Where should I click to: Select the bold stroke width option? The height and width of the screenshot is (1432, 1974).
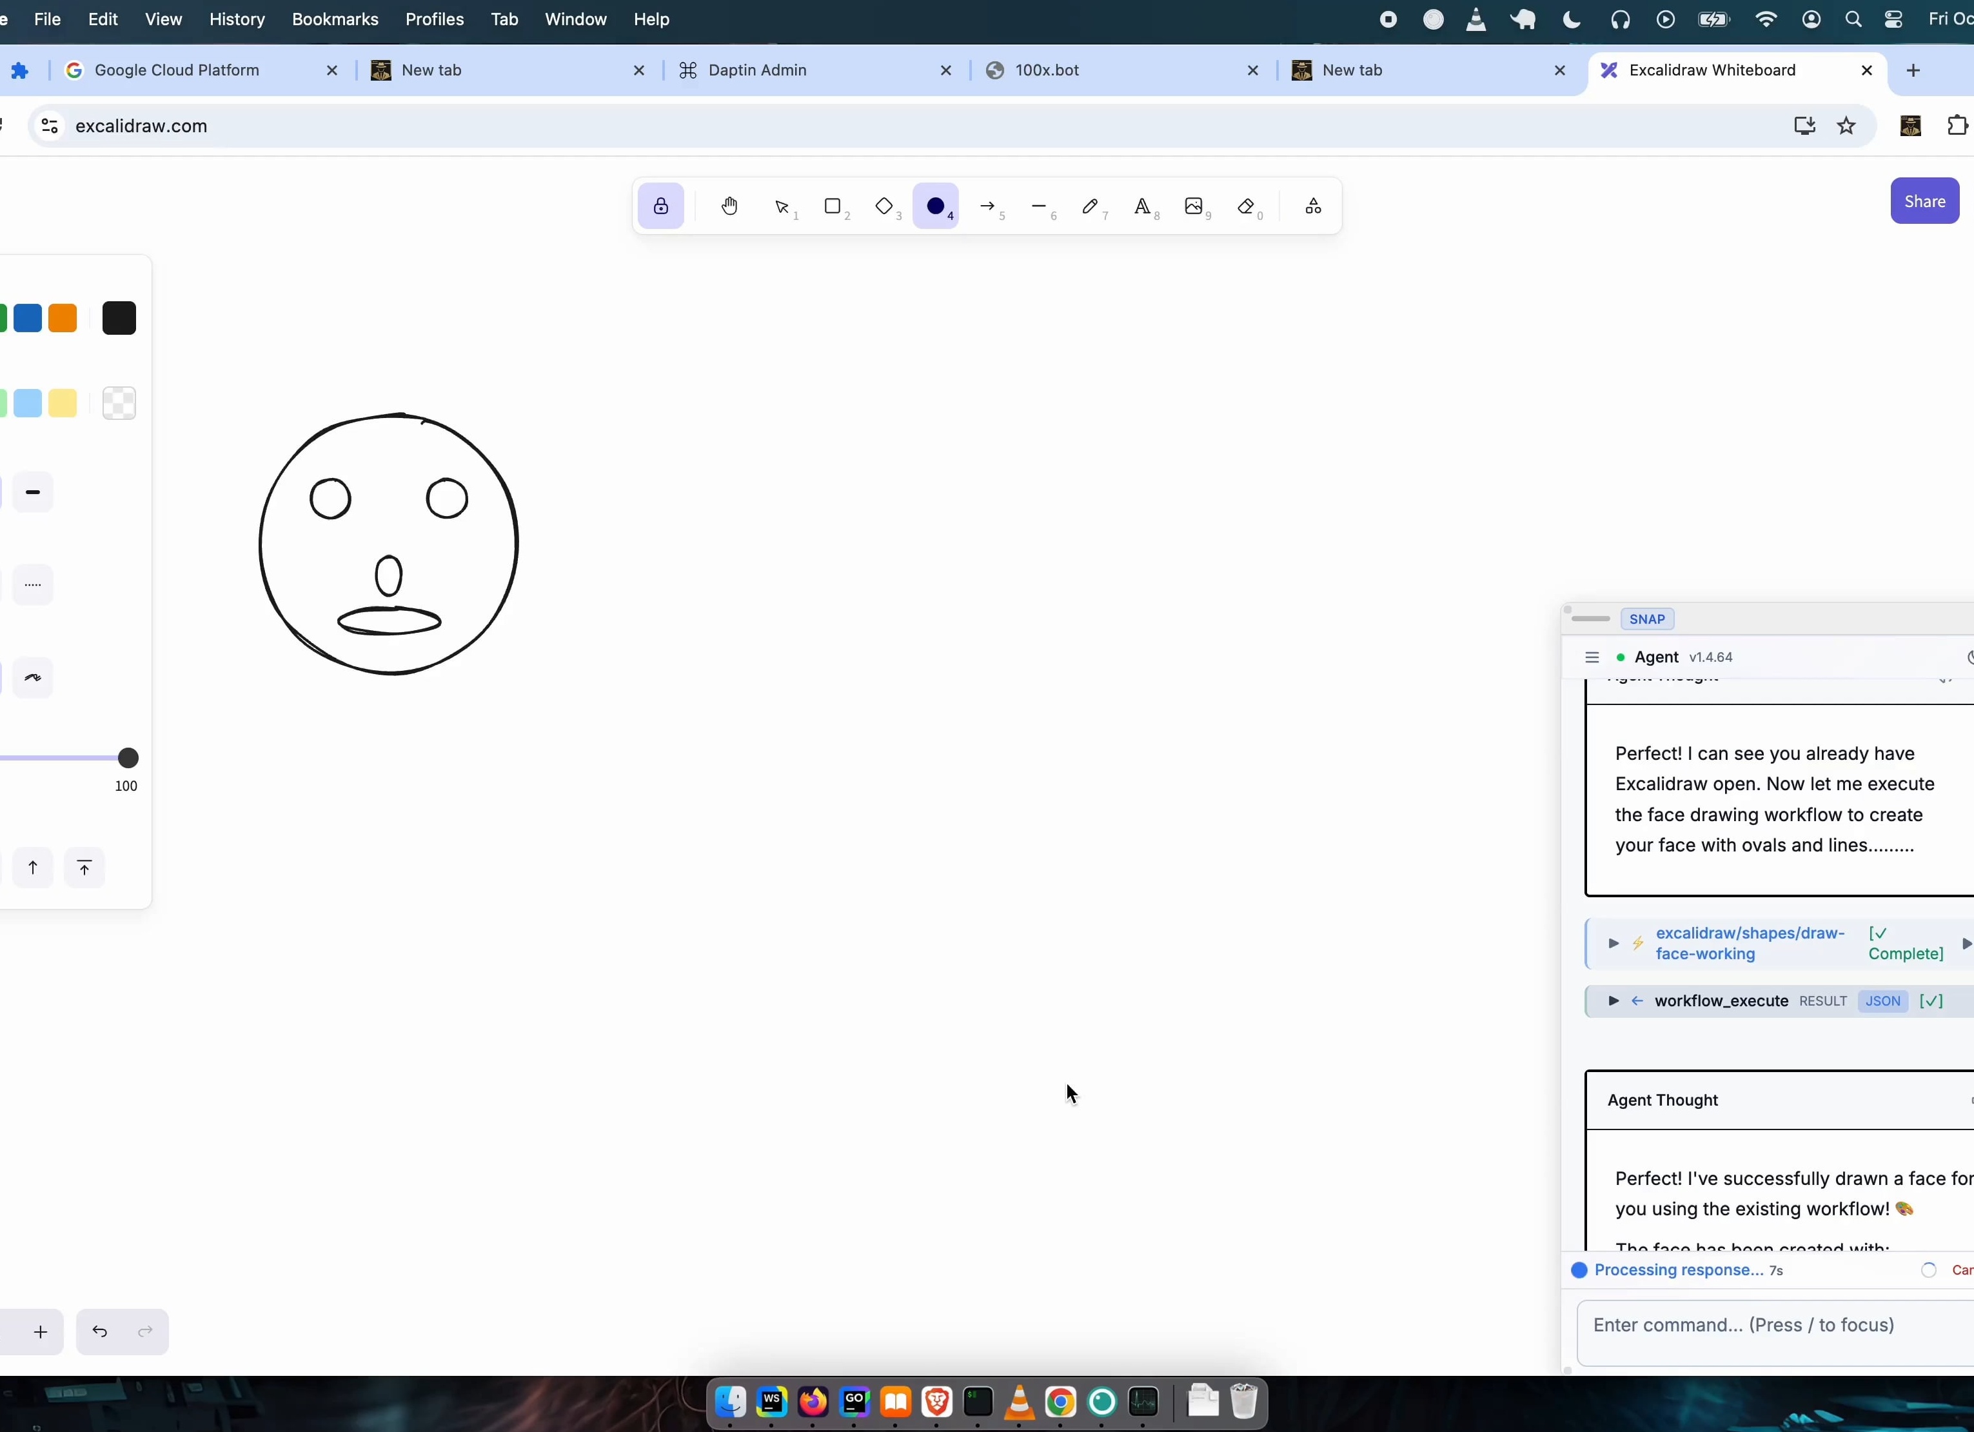tap(33, 493)
